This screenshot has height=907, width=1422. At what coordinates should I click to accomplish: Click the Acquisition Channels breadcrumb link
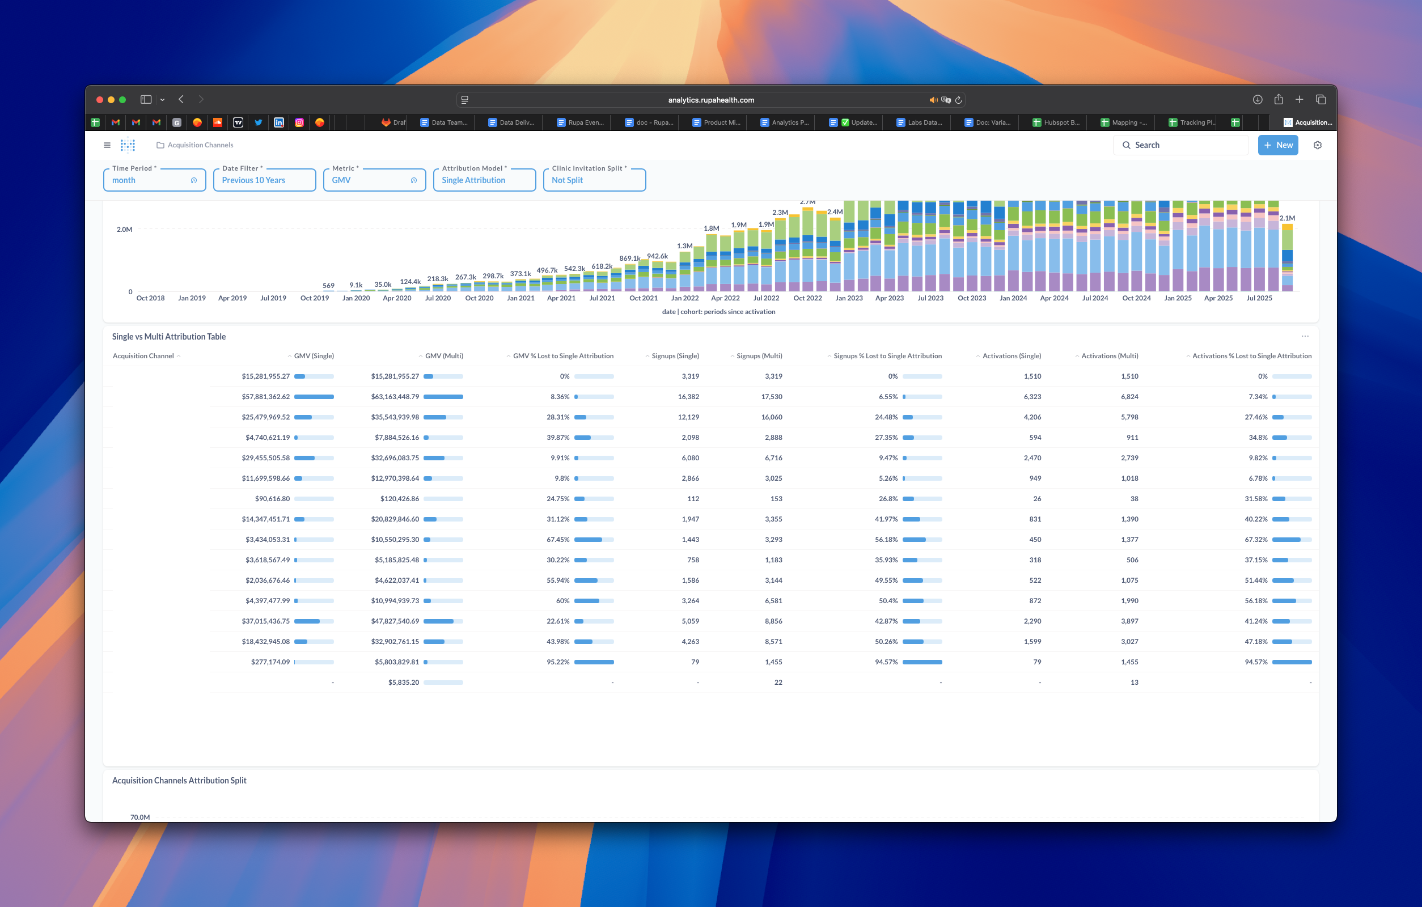tap(200, 145)
